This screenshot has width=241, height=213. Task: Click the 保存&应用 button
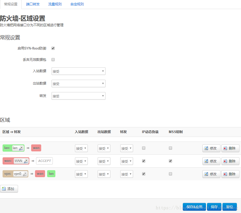click(x=194, y=207)
